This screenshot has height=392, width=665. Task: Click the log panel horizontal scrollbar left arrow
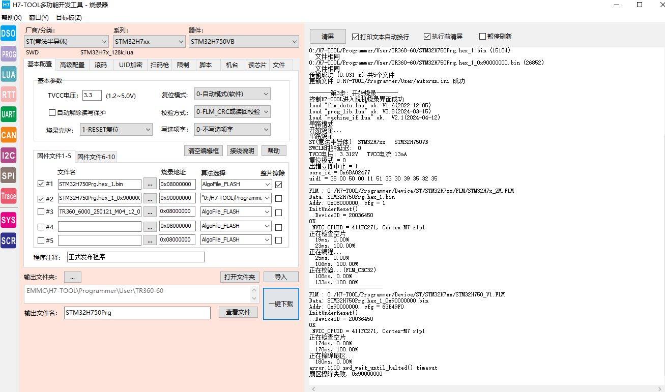coord(312,388)
